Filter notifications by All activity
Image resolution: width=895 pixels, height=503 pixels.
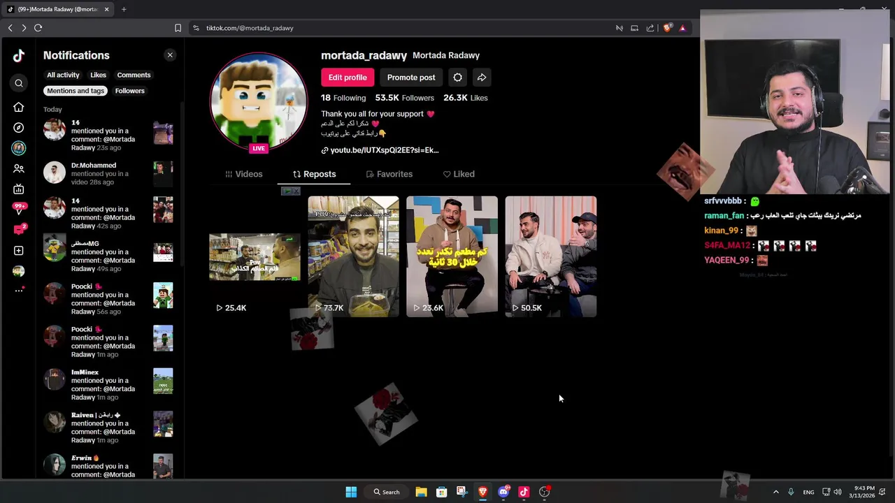click(x=63, y=75)
